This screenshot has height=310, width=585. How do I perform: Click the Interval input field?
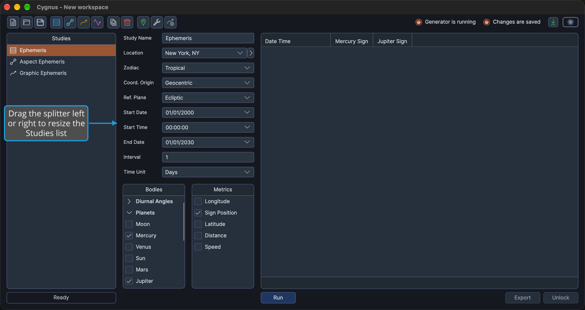point(208,157)
